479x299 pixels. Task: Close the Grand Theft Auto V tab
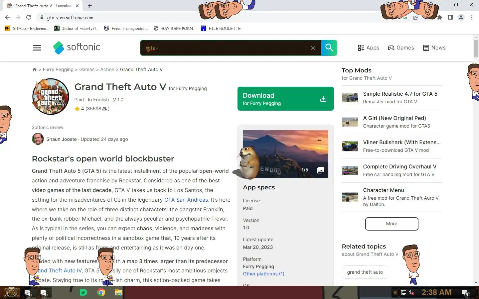tap(77, 6)
